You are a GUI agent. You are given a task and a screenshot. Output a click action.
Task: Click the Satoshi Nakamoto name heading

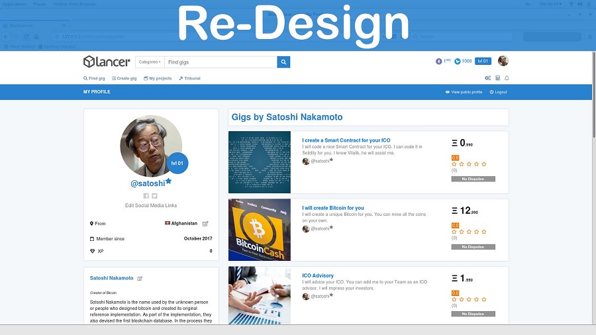tap(111, 278)
